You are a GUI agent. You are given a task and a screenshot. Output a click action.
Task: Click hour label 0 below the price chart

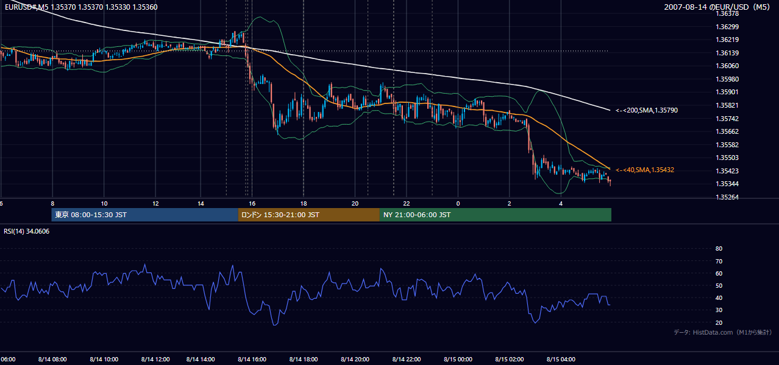458,203
